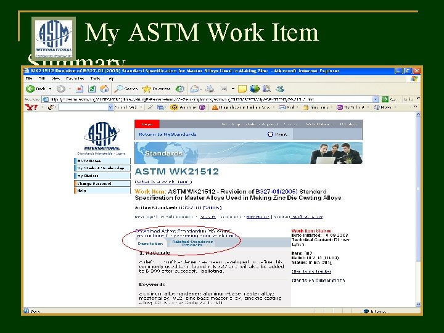Click the globe icon in IE toolbar
444x333 pixels.
pos(255,89)
